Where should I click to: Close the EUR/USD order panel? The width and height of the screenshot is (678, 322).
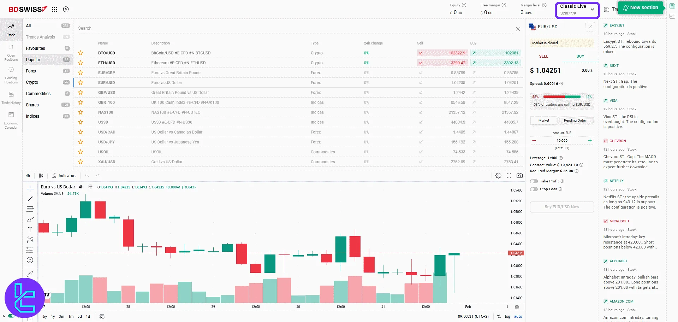(590, 27)
